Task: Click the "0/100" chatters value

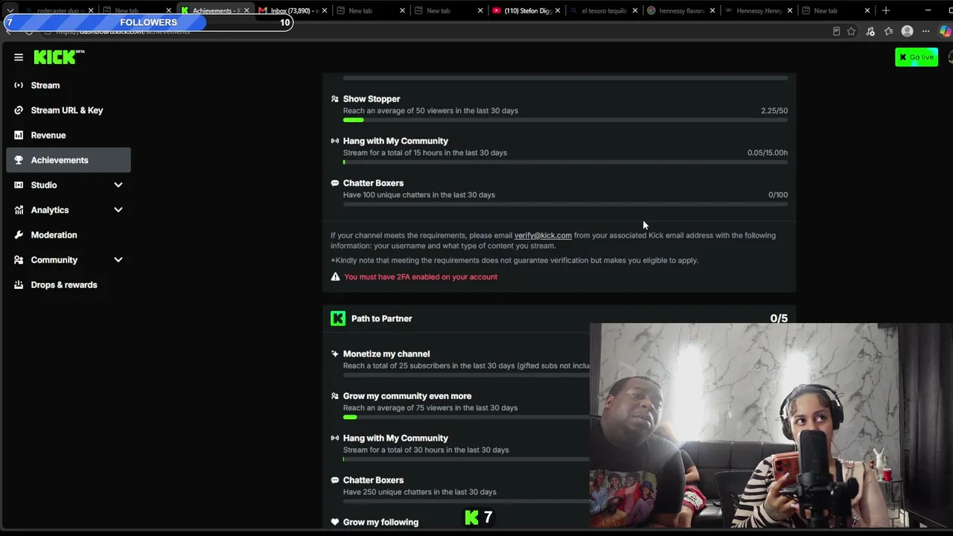Action: coord(778,195)
